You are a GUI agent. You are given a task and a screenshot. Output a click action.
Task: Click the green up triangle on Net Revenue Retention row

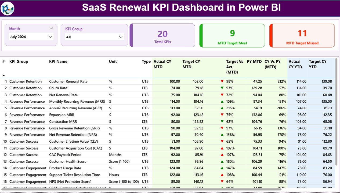pos(222,135)
